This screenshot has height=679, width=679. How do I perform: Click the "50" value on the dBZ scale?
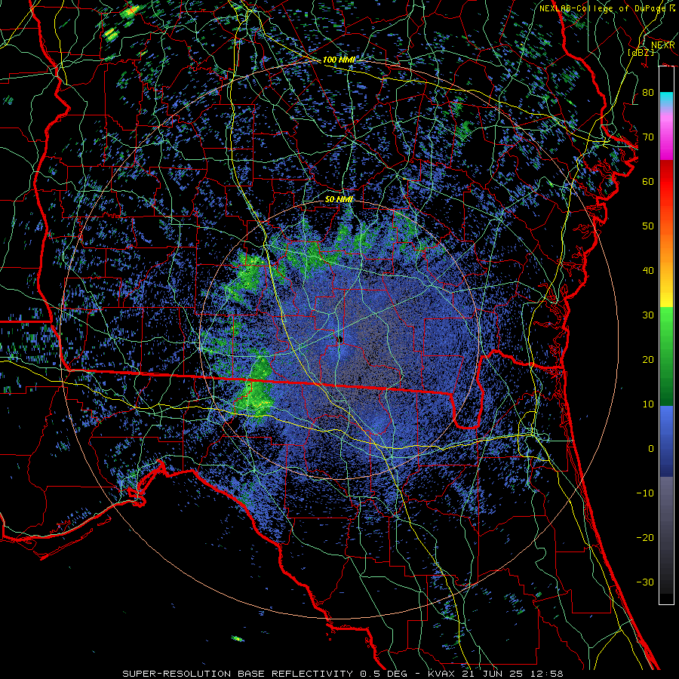click(x=648, y=226)
